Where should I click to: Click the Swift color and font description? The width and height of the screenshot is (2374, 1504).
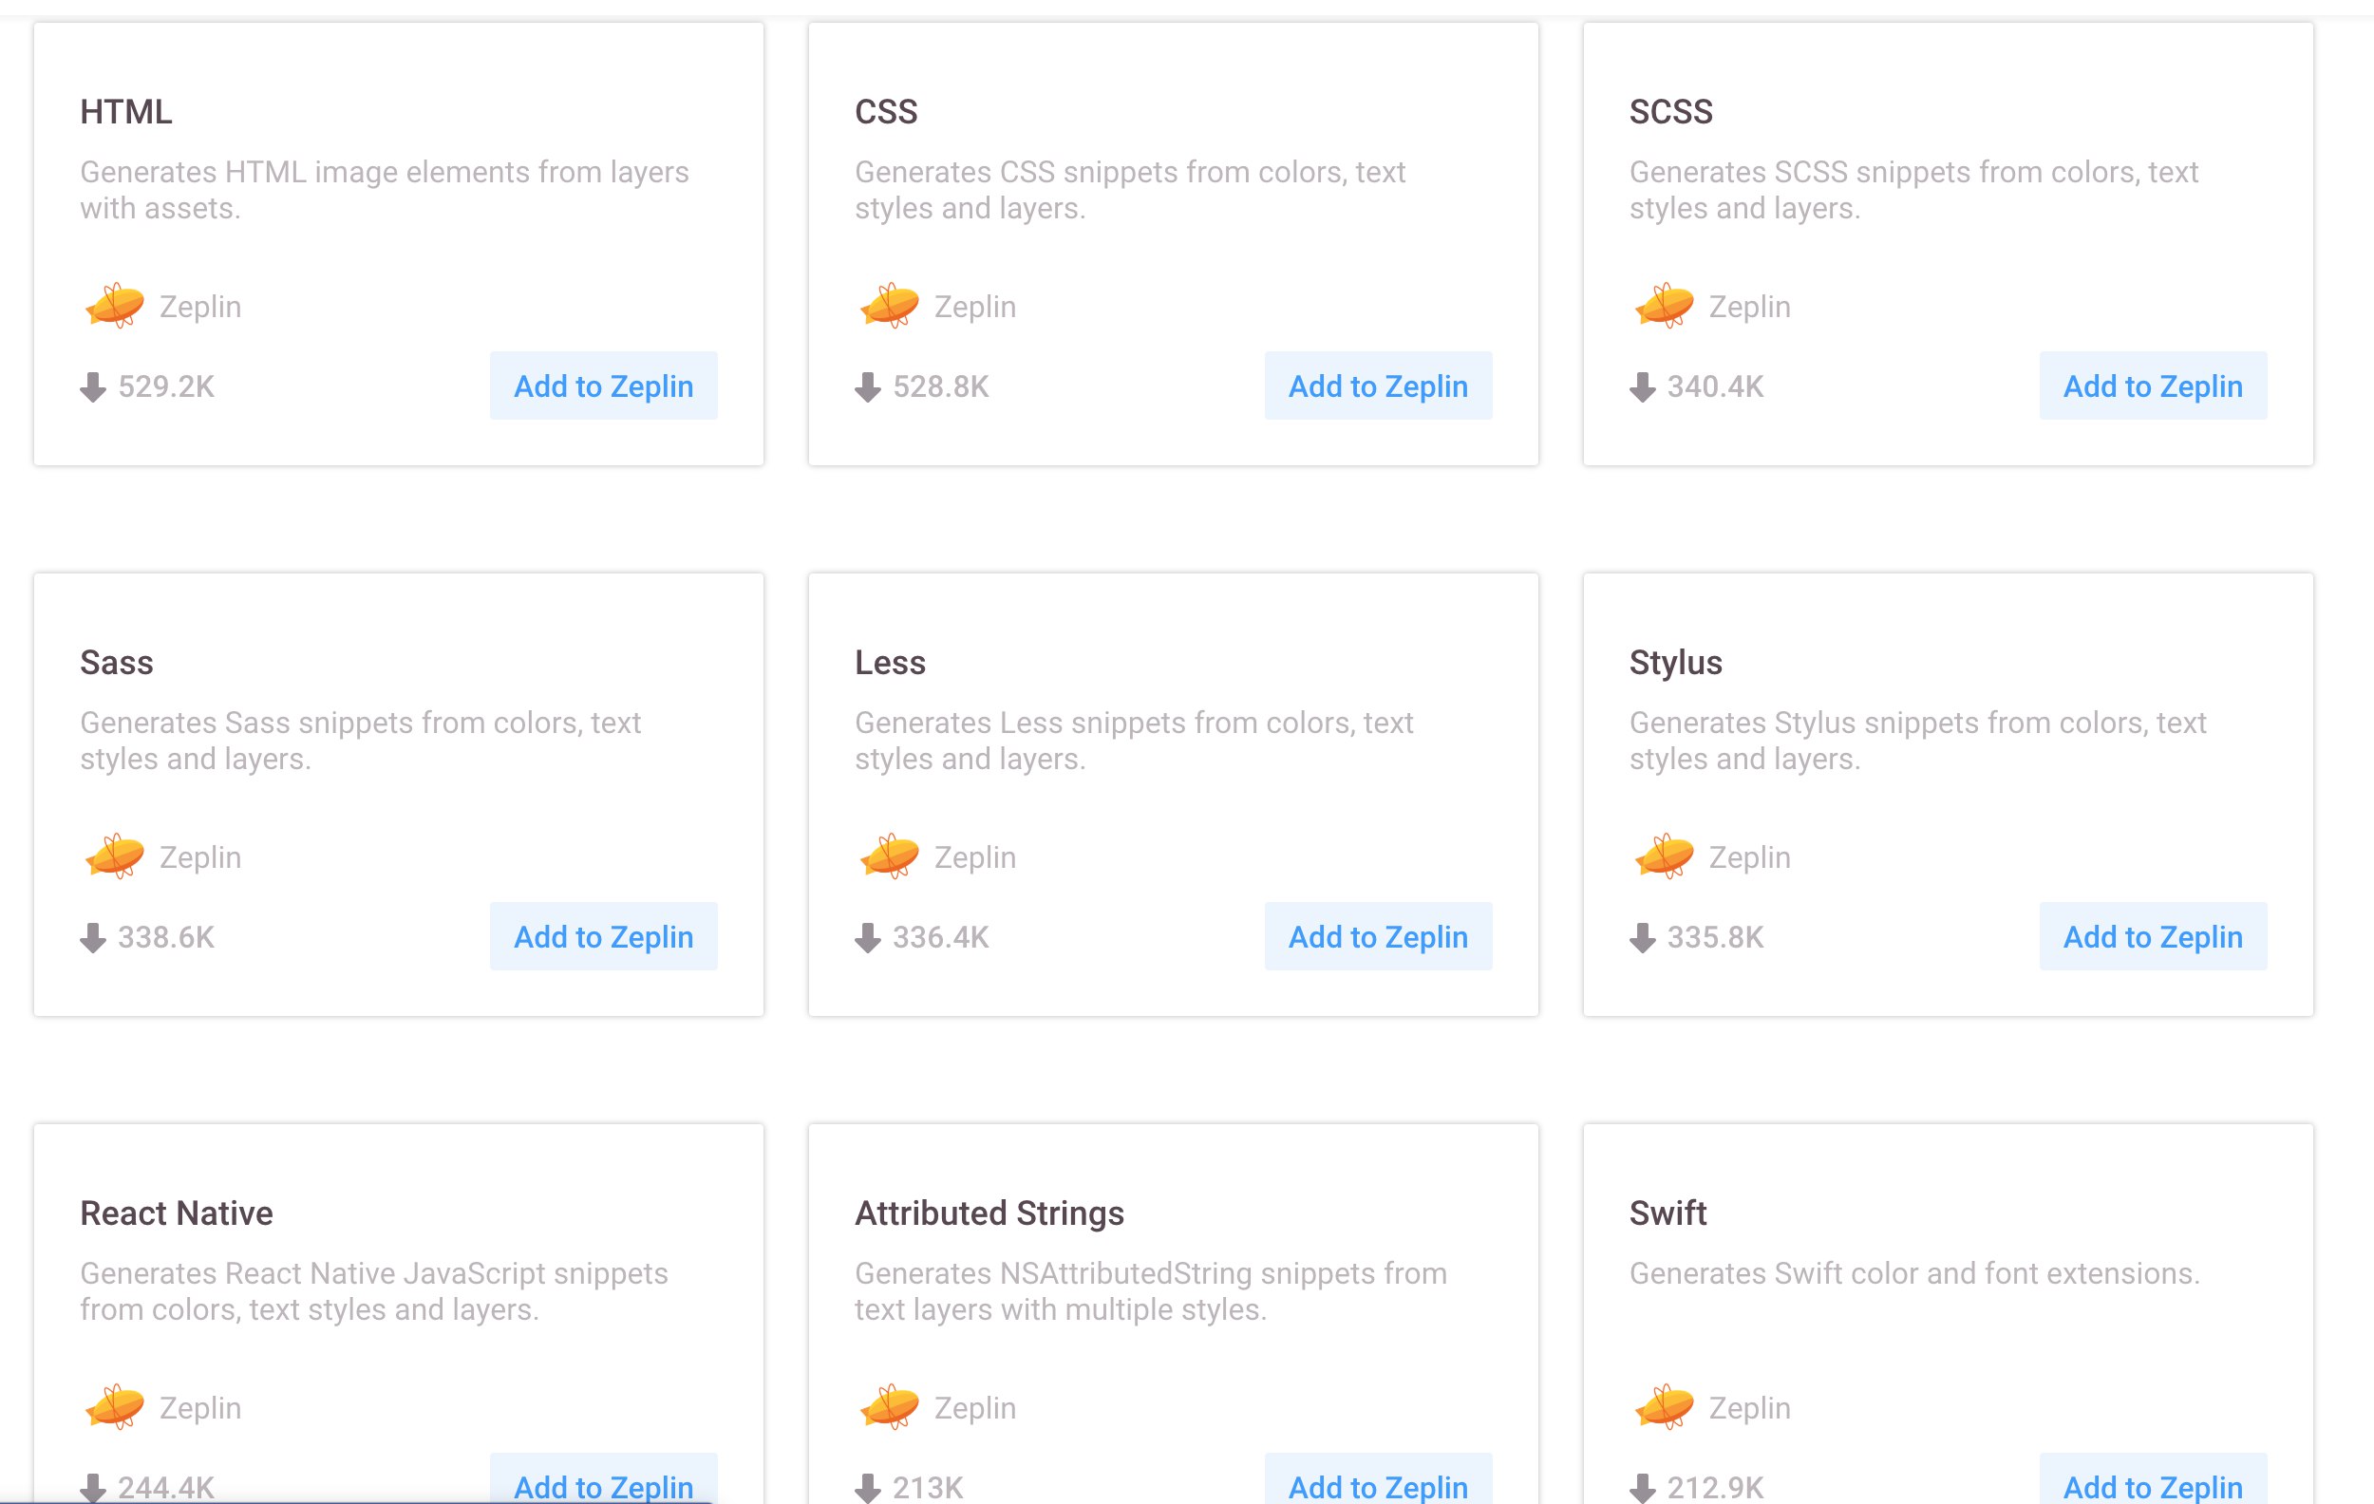click(x=1914, y=1273)
